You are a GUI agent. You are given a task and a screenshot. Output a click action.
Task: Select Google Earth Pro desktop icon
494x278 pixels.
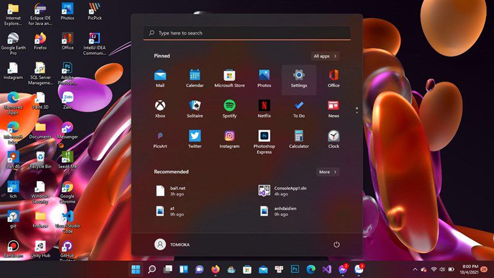coord(13,44)
